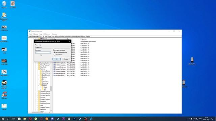Click the tree pane vertical scrollbar thumb
216x121 pixels.
(51, 89)
